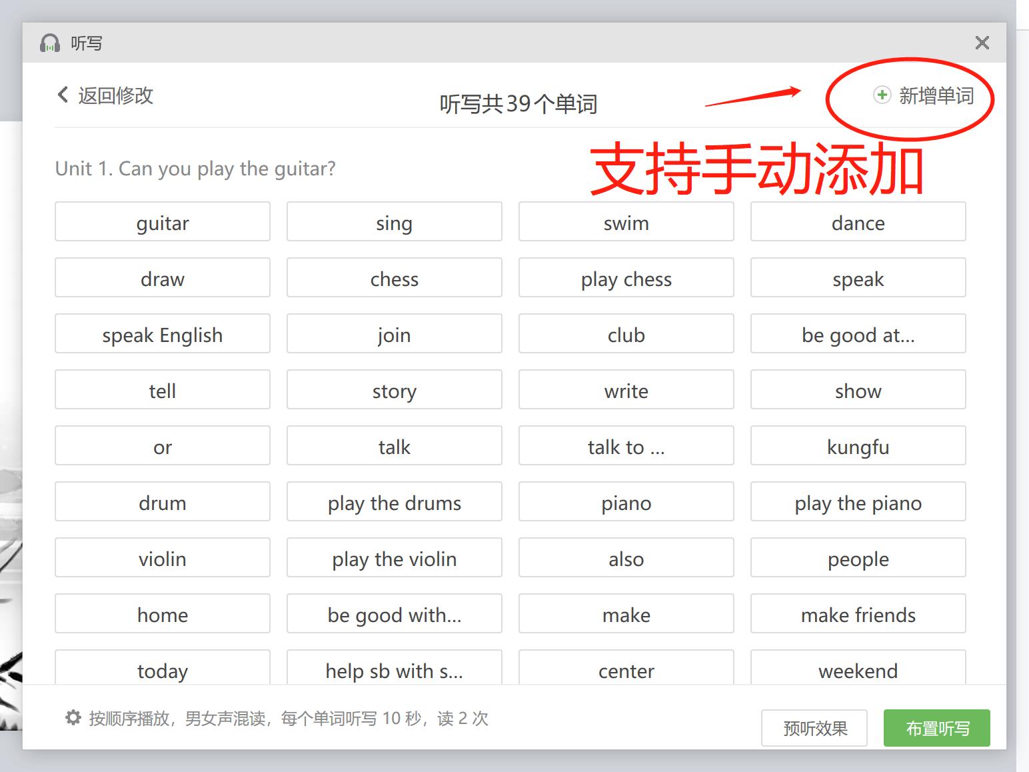Select the phrase "play the piano"
This screenshot has height=772, width=1029.
coord(858,501)
